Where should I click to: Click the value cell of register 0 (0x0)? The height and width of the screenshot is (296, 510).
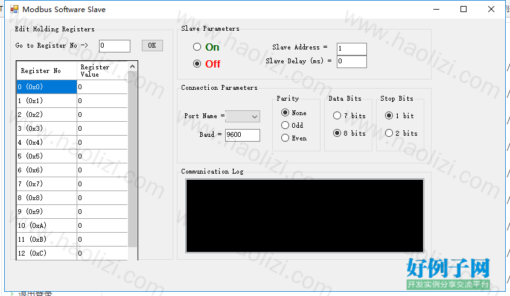pos(102,87)
